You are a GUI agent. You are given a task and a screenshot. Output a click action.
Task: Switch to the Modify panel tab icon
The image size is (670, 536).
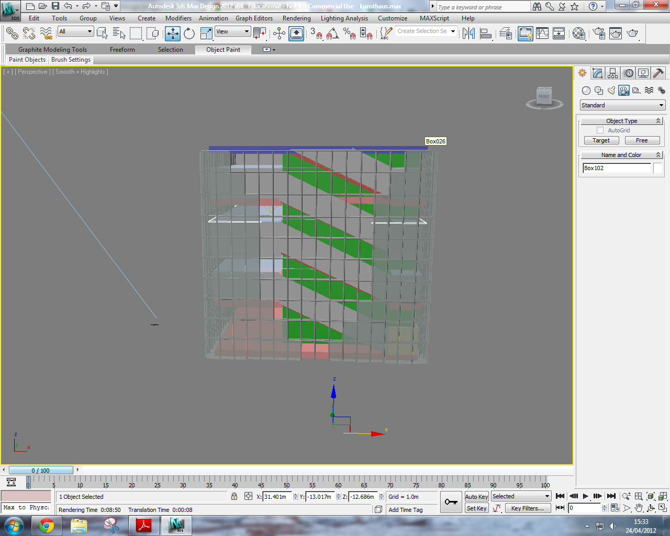[x=597, y=73]
